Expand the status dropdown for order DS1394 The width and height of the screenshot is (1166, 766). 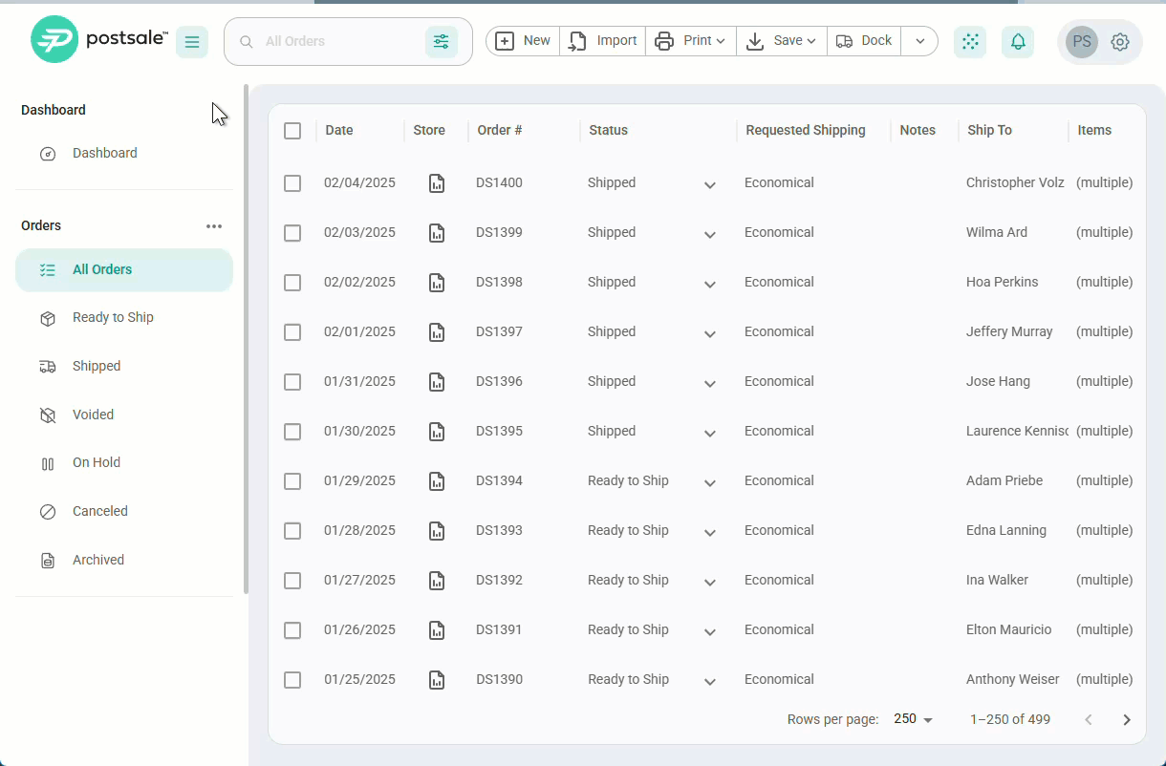709,482
